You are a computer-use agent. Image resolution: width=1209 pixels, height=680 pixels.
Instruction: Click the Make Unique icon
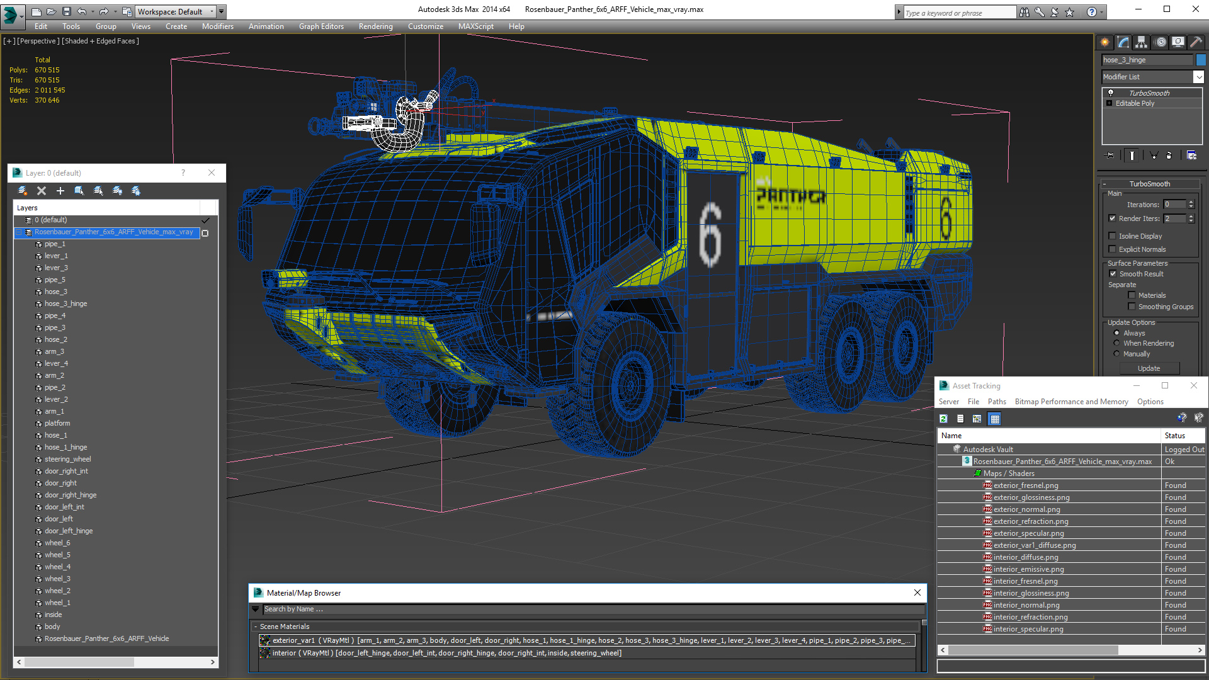tap(1154, 155)
